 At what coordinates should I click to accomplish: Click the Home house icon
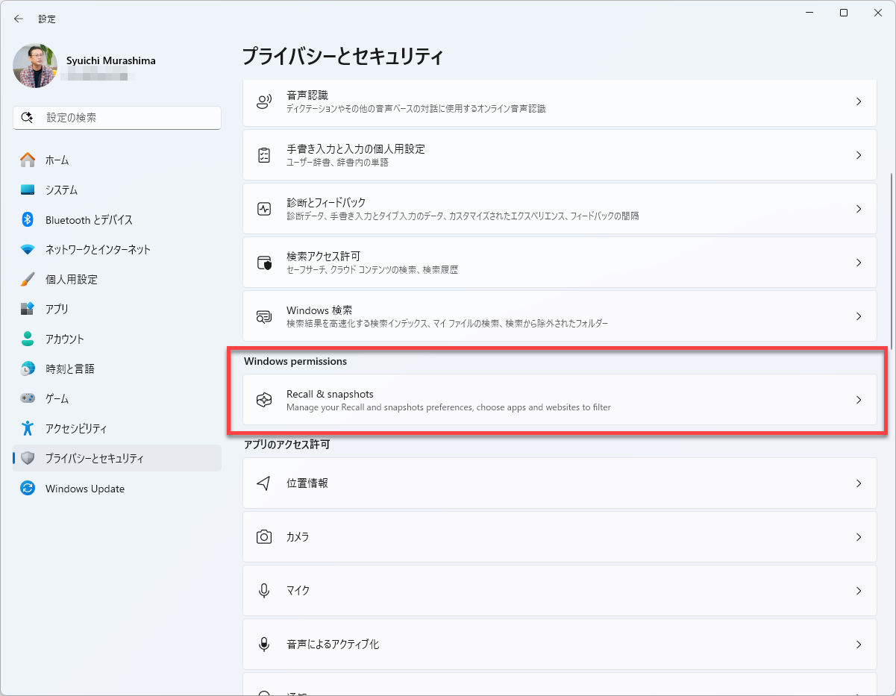[x=28, y=160]
